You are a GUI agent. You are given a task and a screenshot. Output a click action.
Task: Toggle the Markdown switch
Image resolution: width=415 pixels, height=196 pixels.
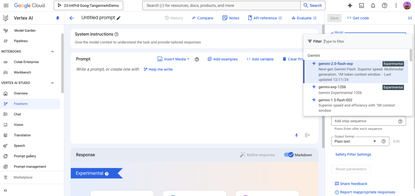point(289,155)
